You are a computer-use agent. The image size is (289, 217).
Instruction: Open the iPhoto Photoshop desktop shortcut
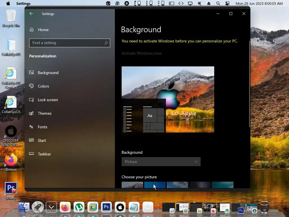[x=11, y=191]
